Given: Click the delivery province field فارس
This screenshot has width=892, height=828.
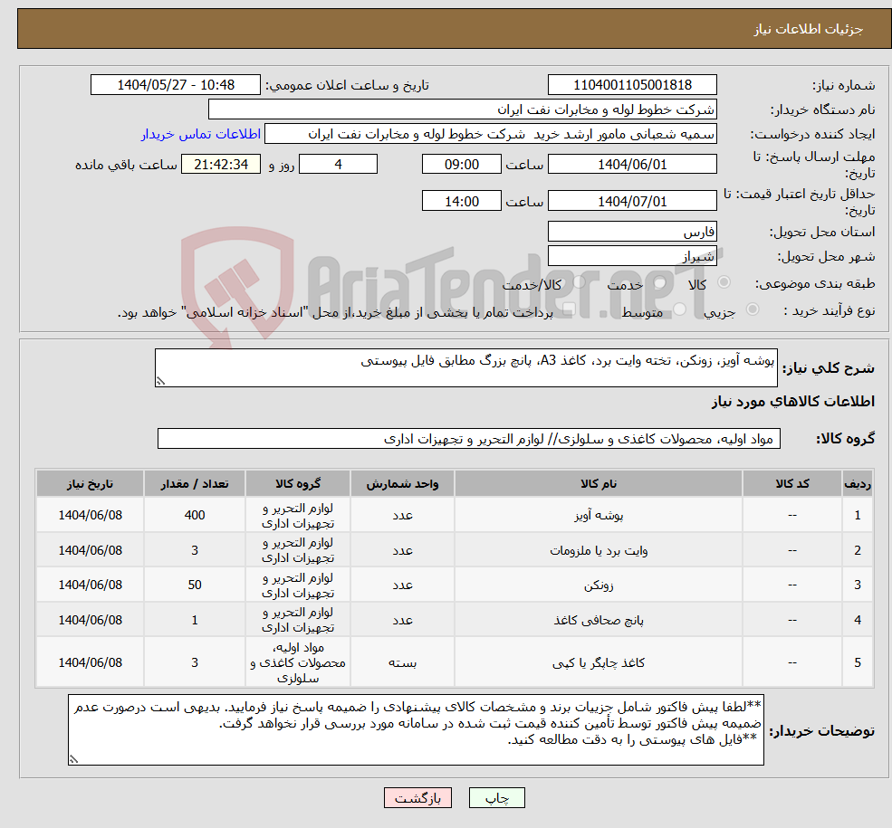Looking at the screenshot, I should pos(632,232).
